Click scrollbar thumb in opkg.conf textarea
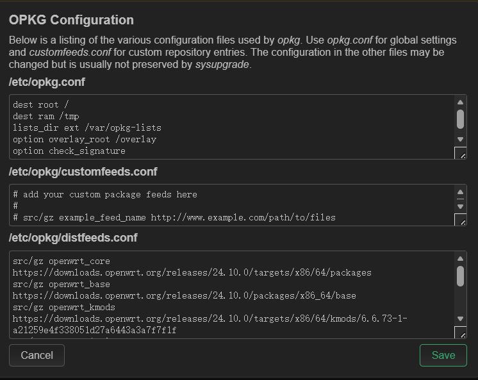478x380 pixels. (x=460, y=119)
